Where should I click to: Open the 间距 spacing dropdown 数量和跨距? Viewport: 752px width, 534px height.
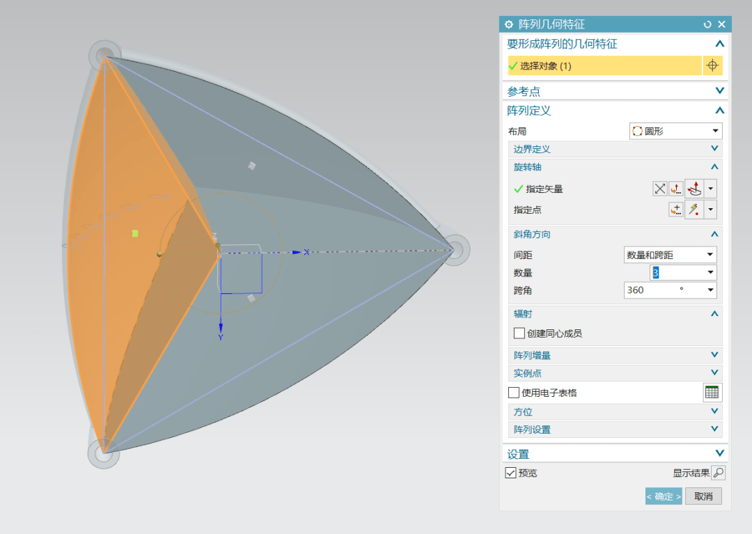pyautogui.click(x=670, y=256)
